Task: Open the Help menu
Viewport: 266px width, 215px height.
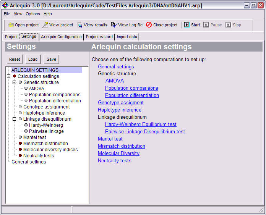Action: coord(48,14)
